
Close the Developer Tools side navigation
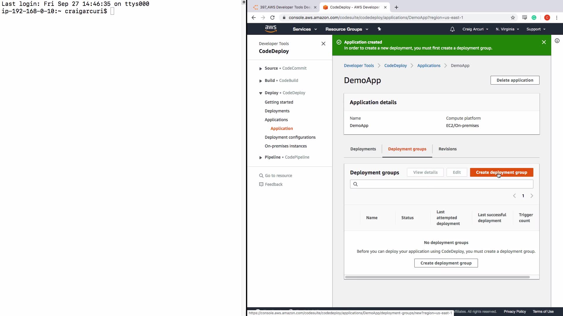click(323, 44)
